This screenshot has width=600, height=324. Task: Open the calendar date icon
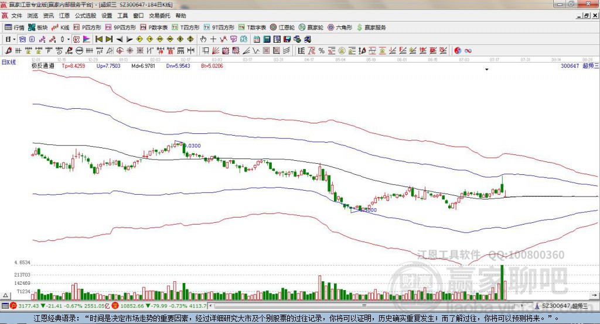pos(257,39)
